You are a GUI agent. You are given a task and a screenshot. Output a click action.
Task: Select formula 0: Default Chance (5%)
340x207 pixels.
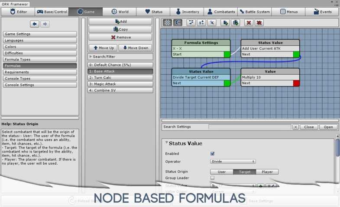[120, 65]
